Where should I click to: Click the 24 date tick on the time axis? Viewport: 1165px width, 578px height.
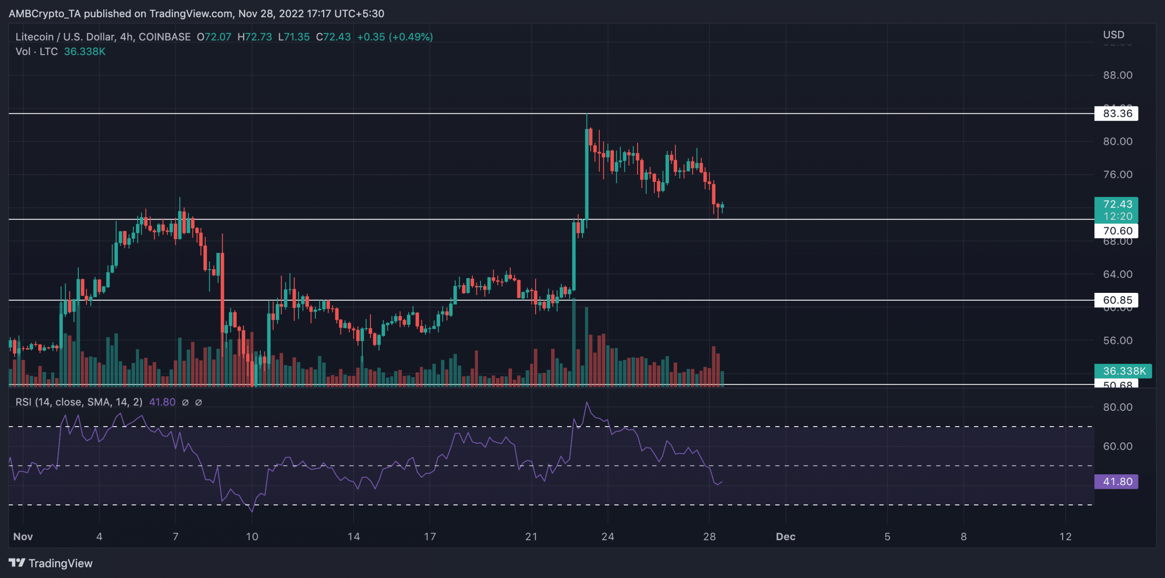pyautogui.click(x=608, y=537)
